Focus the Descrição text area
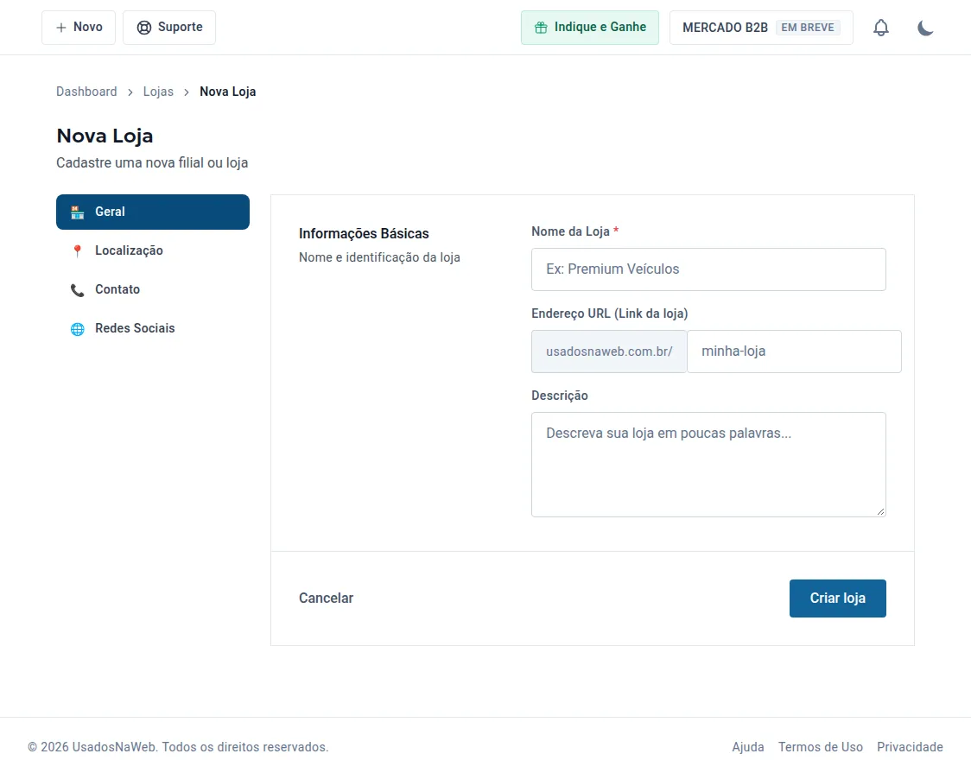This screenshot has height=760, width=971. [x=708, y=465]
